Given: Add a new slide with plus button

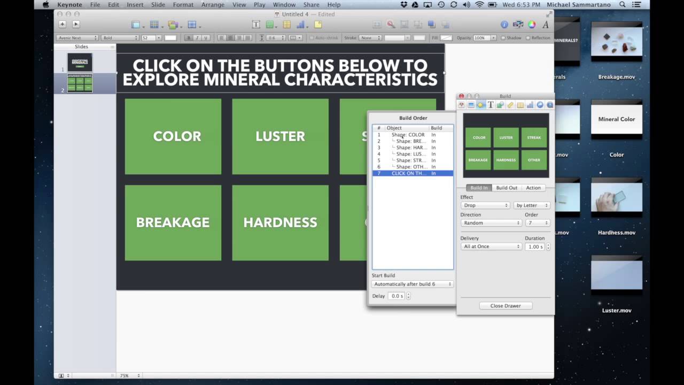Looking at the screenshot, I should pos(63,24).
